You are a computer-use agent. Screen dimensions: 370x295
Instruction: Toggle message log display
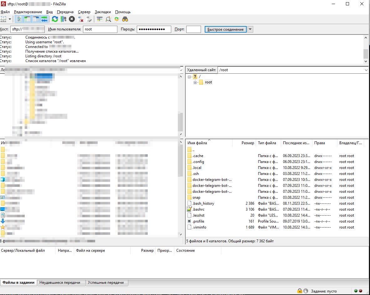point(19,19)
